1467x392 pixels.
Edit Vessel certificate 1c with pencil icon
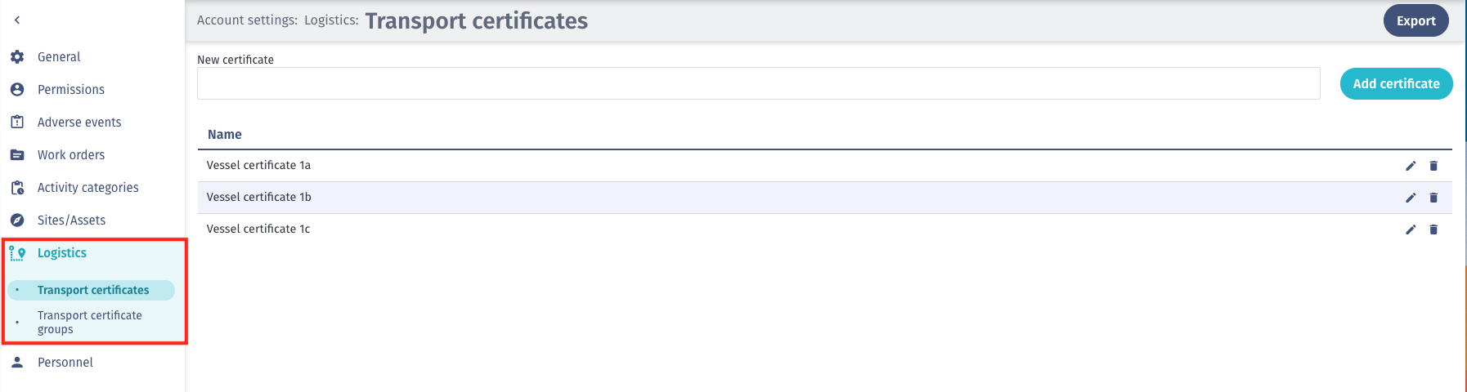(x=1411, y=229)
